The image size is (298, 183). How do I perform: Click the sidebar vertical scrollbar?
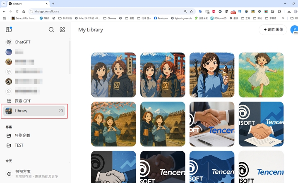tap(70, 57)
